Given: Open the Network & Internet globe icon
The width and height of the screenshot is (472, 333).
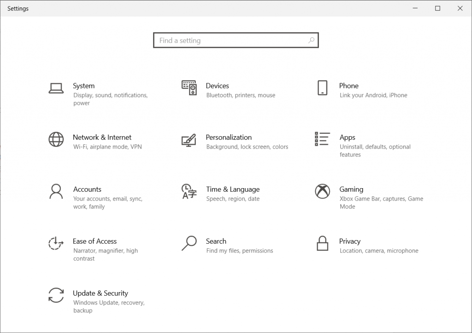Looking at the screenshot, I should 56,139.
